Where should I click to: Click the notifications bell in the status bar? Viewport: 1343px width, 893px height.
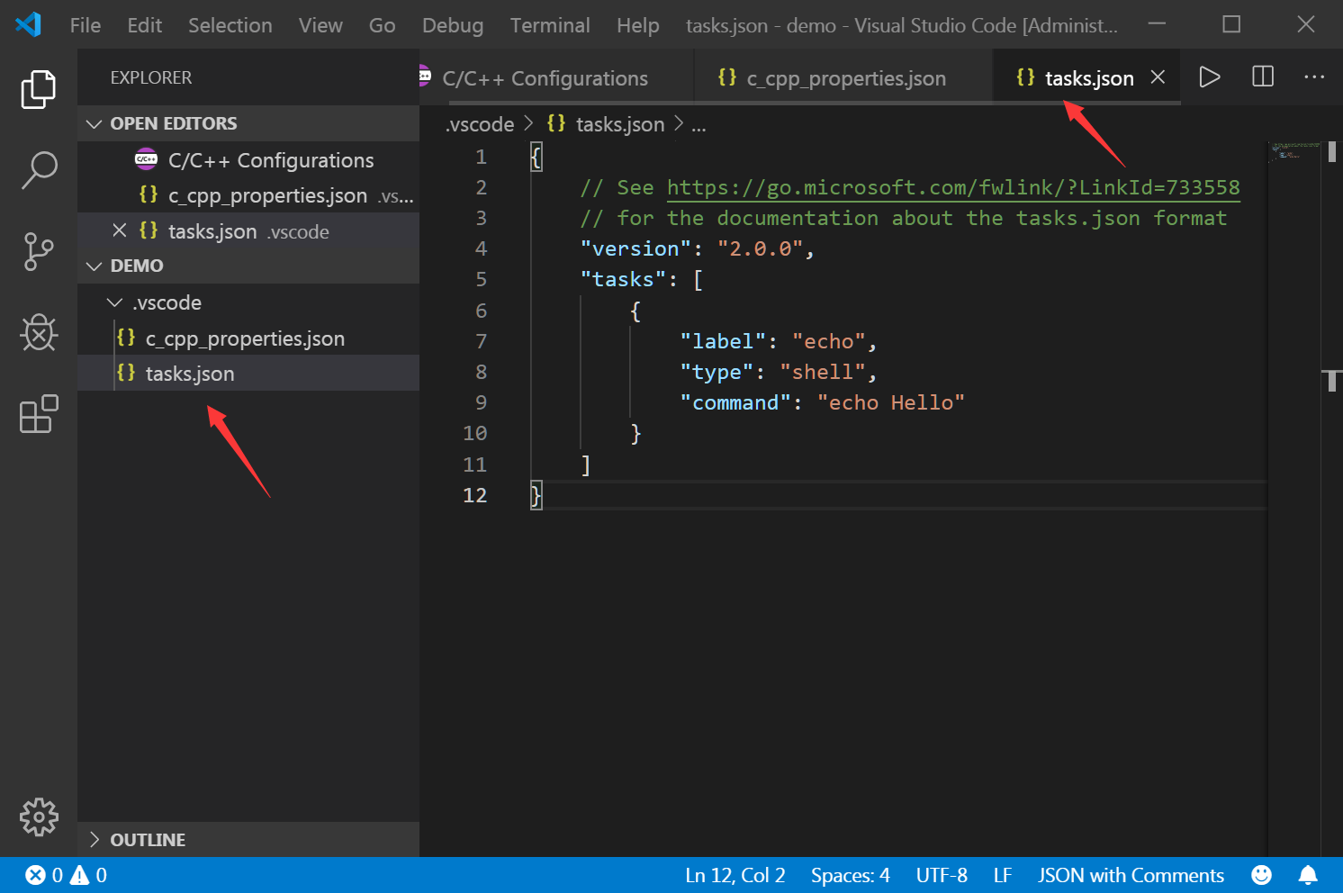tap(1310, 874)
